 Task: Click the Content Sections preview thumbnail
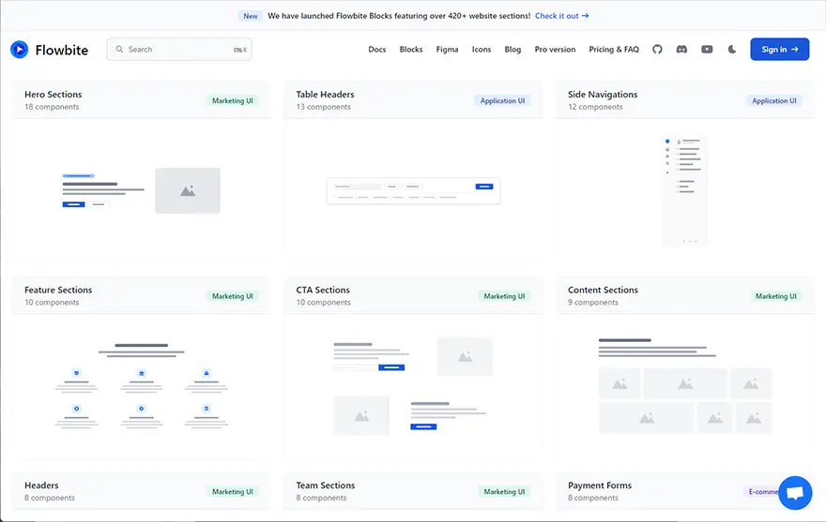[685, 386]
